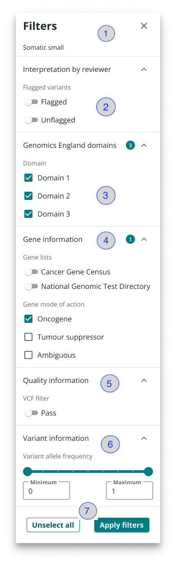176x562 pixels.
Task: Click the Unselect all button
Action: pyautogui.click(x=53, y=525)
